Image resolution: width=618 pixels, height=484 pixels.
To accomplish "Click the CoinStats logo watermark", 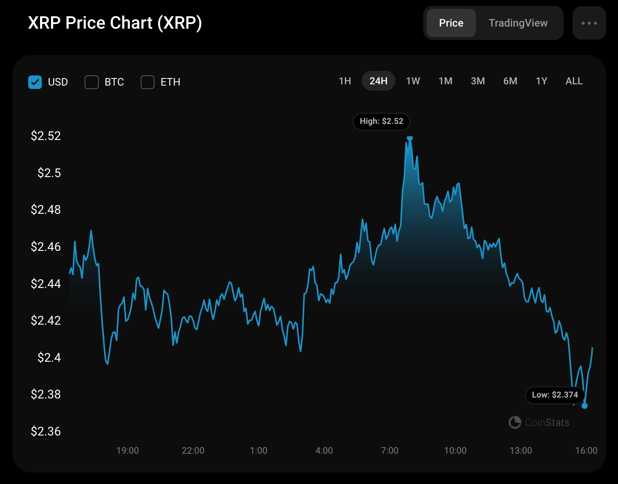I will coord(539,422).
